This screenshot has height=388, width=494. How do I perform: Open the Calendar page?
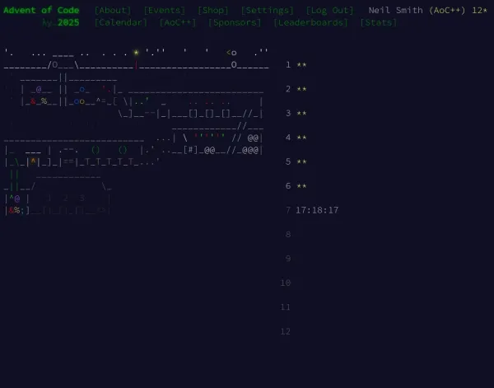(121, 22)
